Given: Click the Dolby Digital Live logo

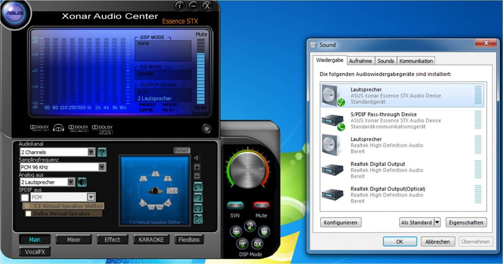Looking at the screenshot, I should [40, 128].
